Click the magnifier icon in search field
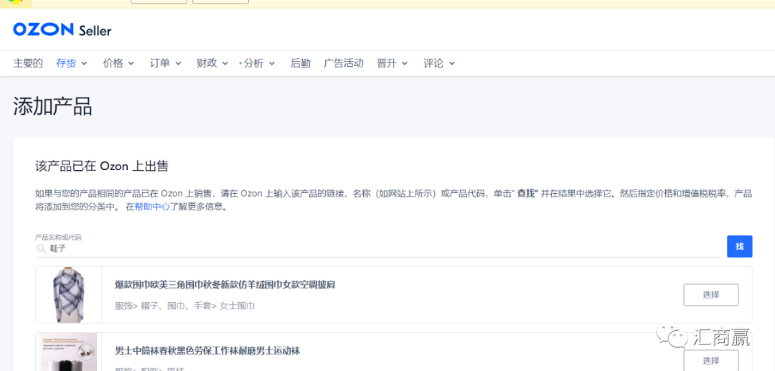Screen dimensions: 775x371 [41, 248]
